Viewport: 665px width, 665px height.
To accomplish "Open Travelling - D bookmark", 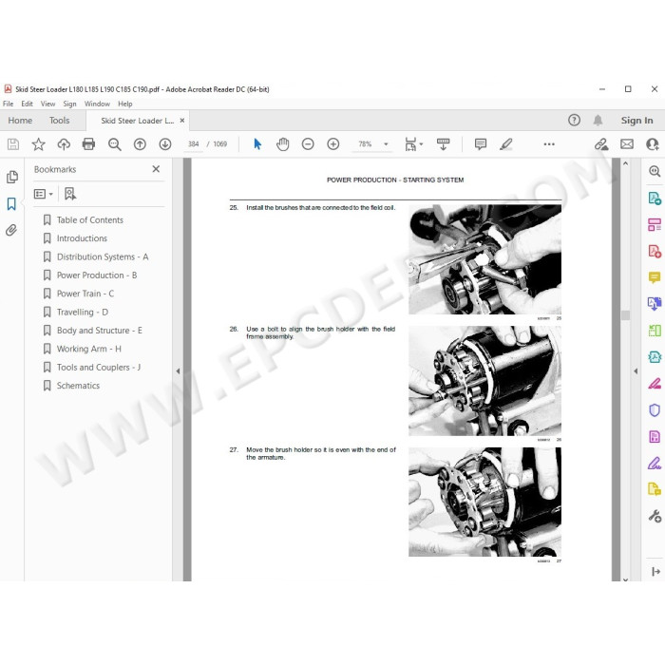I will tap(83, 313).
